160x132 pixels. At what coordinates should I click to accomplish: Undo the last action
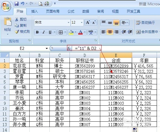(x=23, y=4)
